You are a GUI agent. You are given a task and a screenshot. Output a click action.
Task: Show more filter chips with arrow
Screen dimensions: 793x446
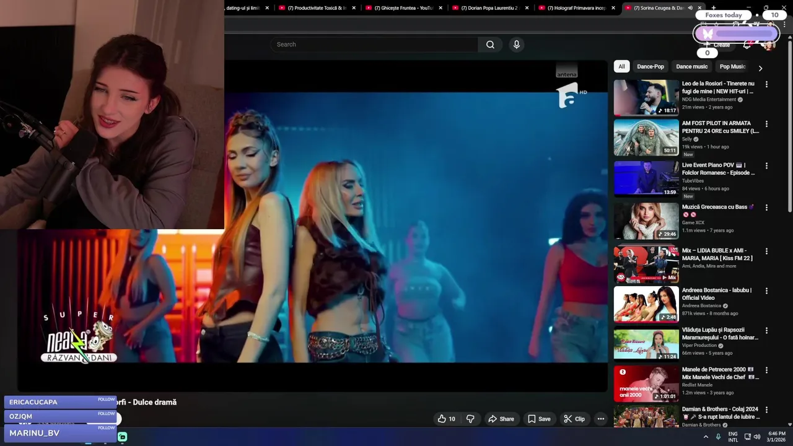pyautogui.click(x=760, y=68)
